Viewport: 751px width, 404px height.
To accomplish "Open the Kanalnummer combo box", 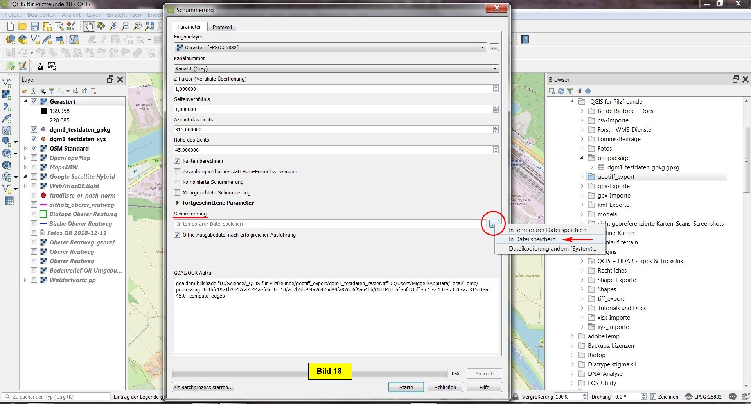I will coord(336,68).
